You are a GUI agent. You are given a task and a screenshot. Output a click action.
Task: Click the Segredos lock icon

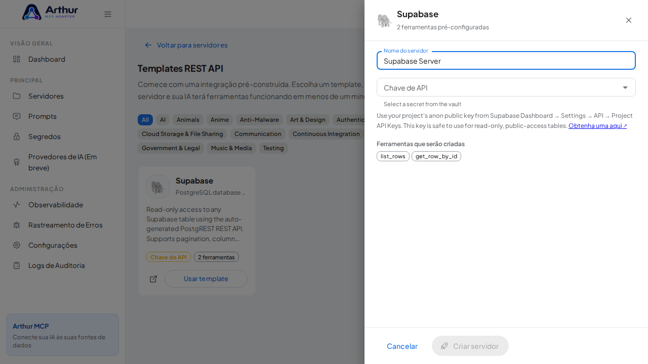(17, 136)
